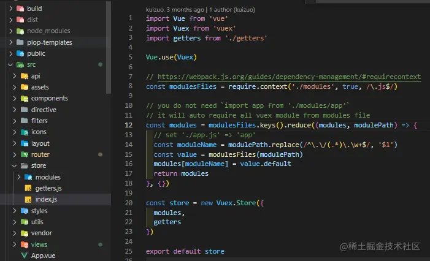This screenshot has height=261, width=430.
Task: Select index.js in the explorer
Action: pyautogui.click(x=55, y=199)
